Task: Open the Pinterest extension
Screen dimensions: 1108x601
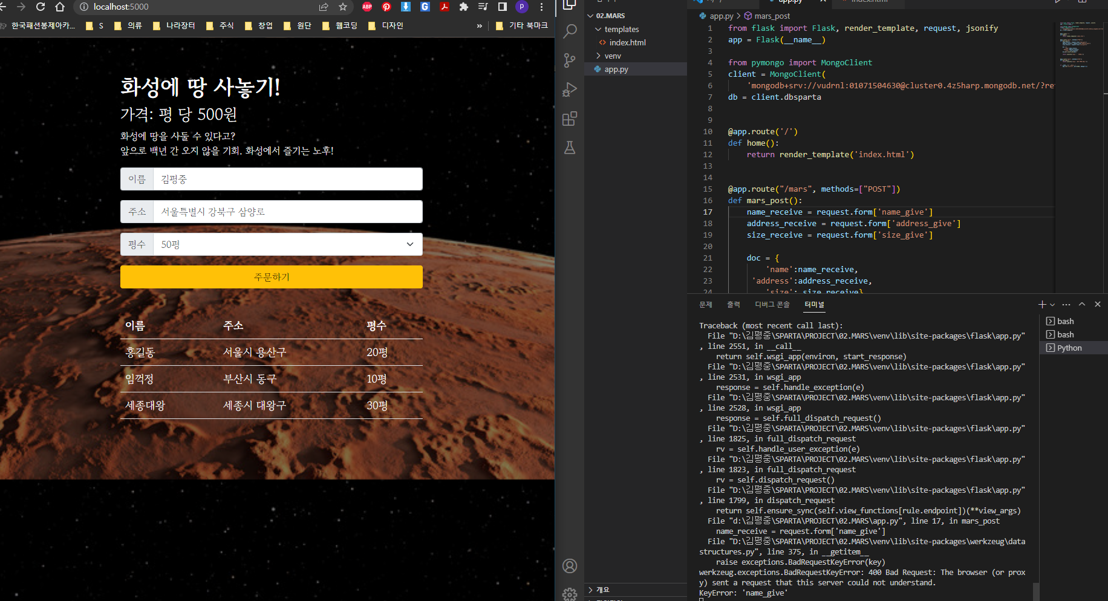Action: tap(386, 7)
